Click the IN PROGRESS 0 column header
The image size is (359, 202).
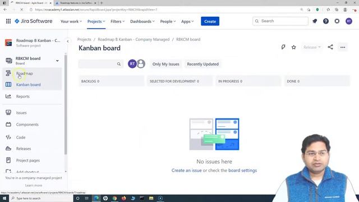click(x=248, y=81)
